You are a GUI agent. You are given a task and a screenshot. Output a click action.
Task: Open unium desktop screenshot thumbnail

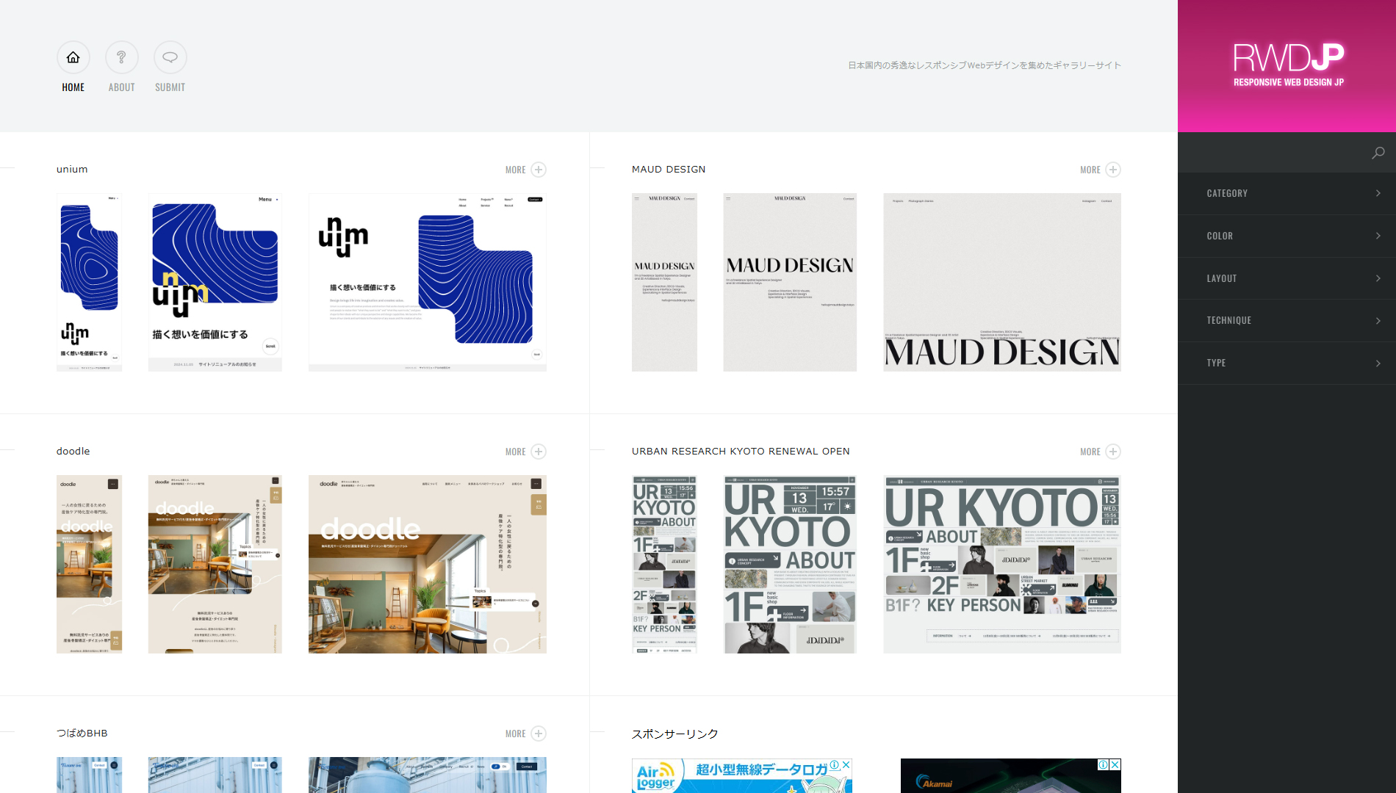(428, 283)
